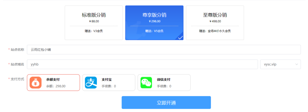Choose 支付宝 payment method

click(x=109, y=82)
